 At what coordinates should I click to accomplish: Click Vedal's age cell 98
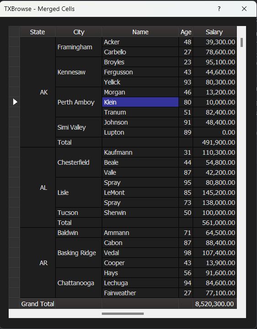[x=186, y=253]
